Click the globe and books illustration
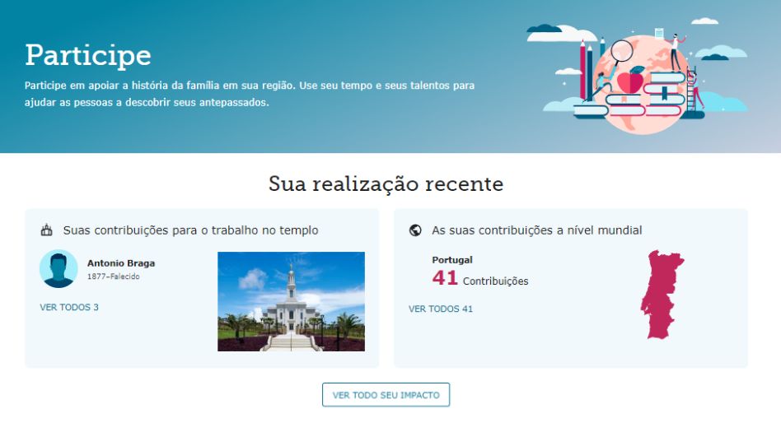The height and width of the screenshot is (446, 781). coord(637,77)
